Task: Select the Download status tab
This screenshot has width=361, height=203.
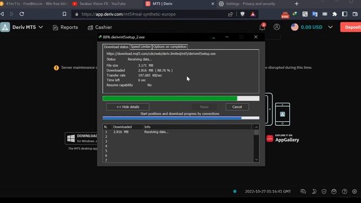Action: click(x=116, y=47)
